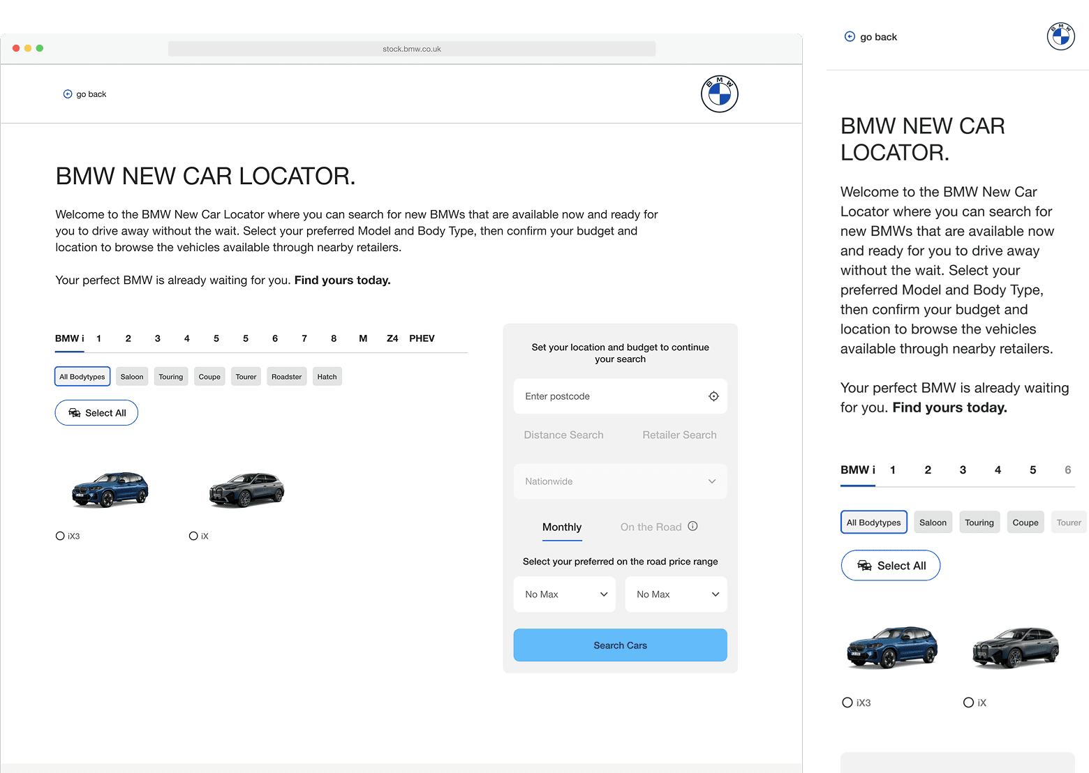Click the grey iX car image in desktop view
The height and width of the screenshot is (773, 1089).
coord(247,489)
